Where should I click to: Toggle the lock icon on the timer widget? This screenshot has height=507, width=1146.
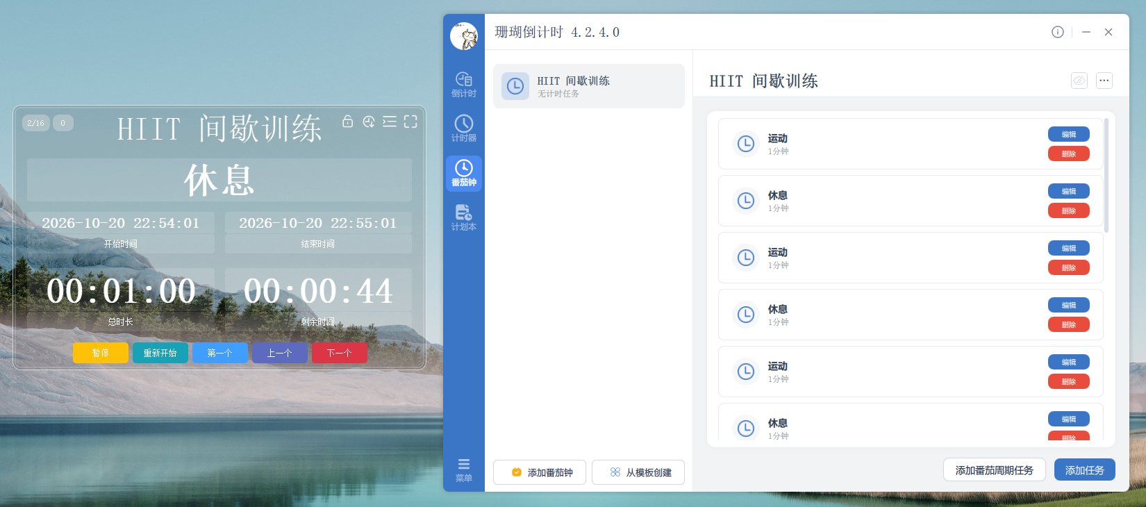(x=348, y=122)
